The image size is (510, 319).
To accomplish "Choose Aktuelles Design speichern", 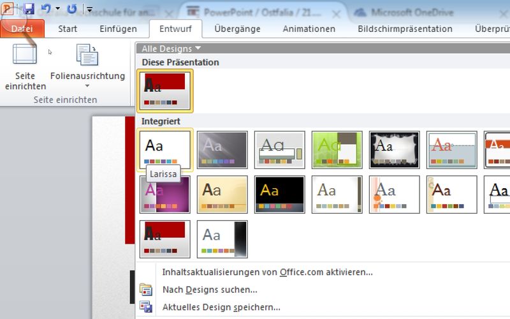I will (x=221, y=307).
